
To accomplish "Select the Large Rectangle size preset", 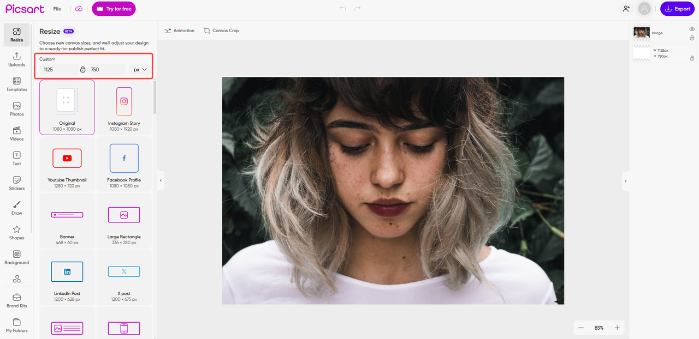I will coord(124,221).
